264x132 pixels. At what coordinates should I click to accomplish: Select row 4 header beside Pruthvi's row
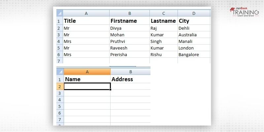(x=60, y=41)
